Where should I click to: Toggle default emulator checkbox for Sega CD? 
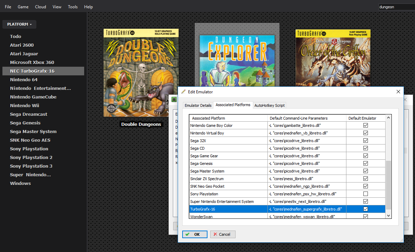365,148
